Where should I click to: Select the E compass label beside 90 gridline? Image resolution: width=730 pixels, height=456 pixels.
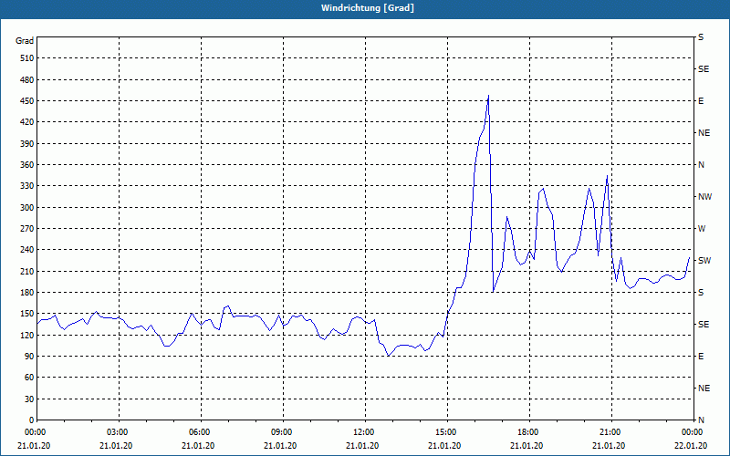[x=701, y=357]
